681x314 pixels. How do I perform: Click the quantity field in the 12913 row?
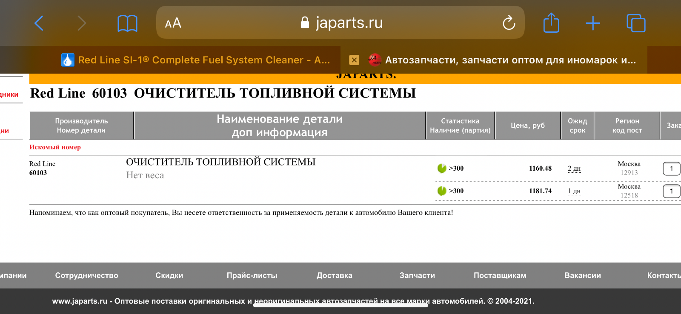[672, 168]
